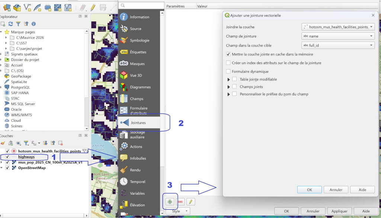Open the Étiquettes properties section
Screen dimensions: 381x218
pyautogui.click(x=138, y=52)
